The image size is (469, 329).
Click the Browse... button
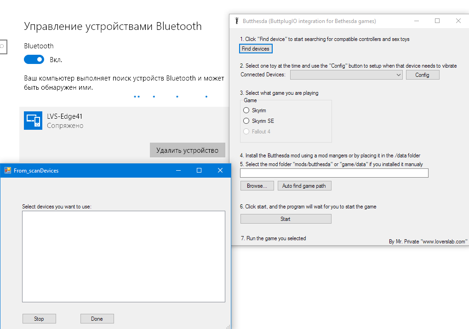[257, 186]
